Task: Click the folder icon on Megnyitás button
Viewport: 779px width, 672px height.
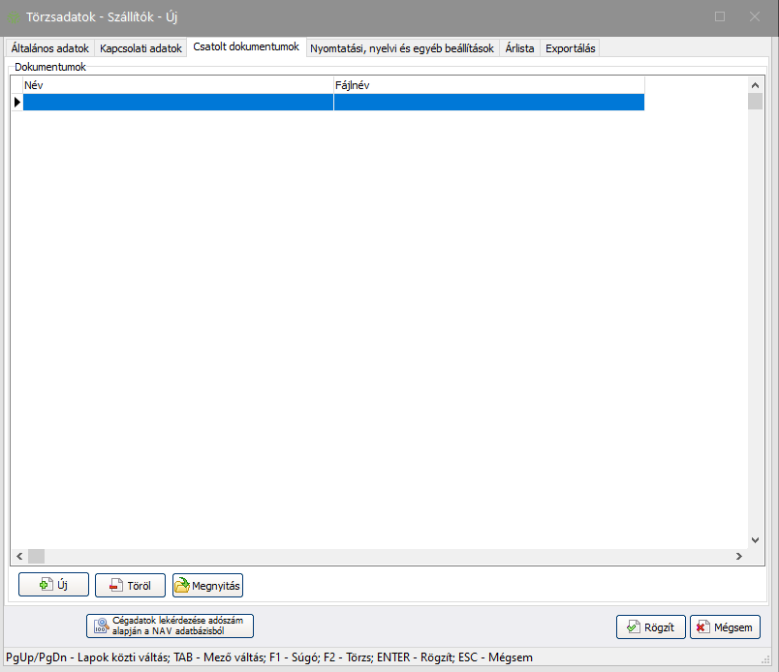Action: point(181,585)
